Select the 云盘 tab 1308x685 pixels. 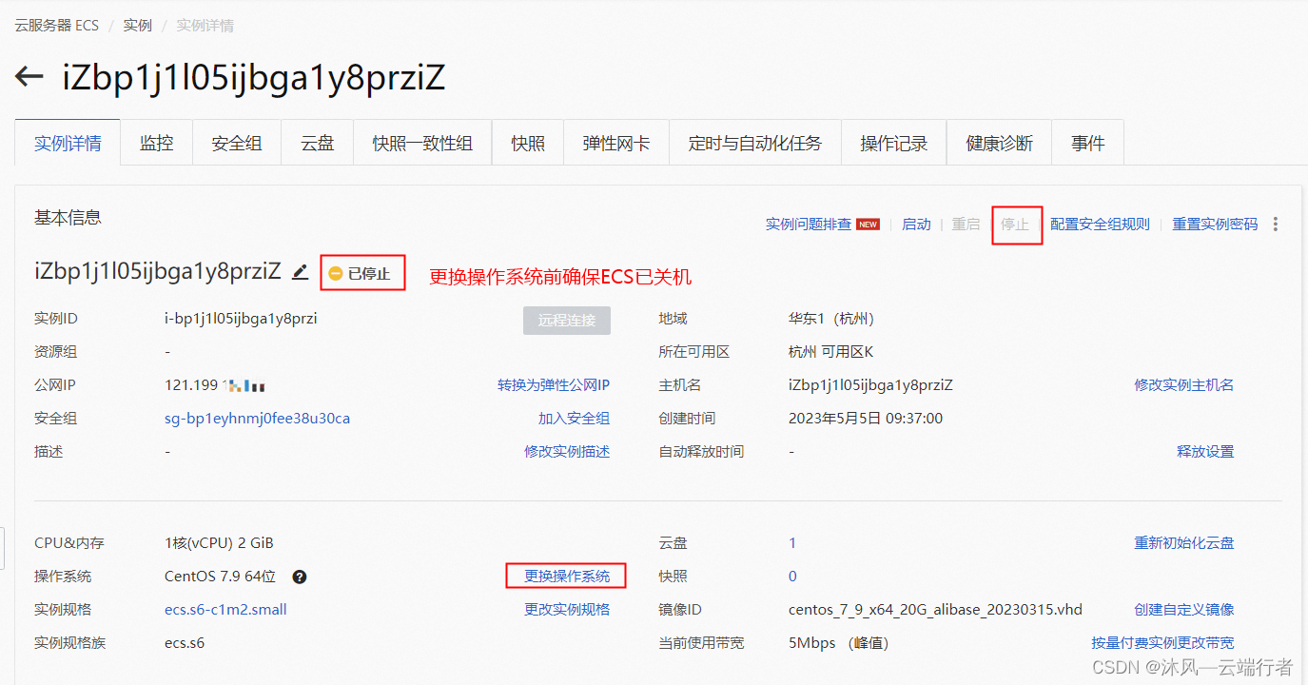coord(318,144)
